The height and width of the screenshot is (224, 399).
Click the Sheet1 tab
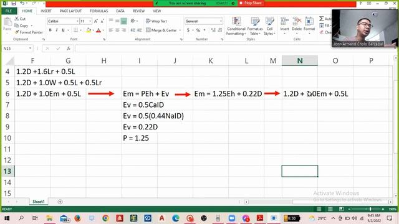coord(39,202)
